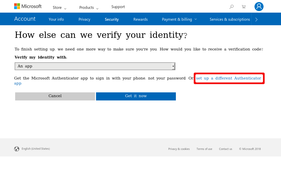
Task: Click the globe language icon
Action: [17, 149]
